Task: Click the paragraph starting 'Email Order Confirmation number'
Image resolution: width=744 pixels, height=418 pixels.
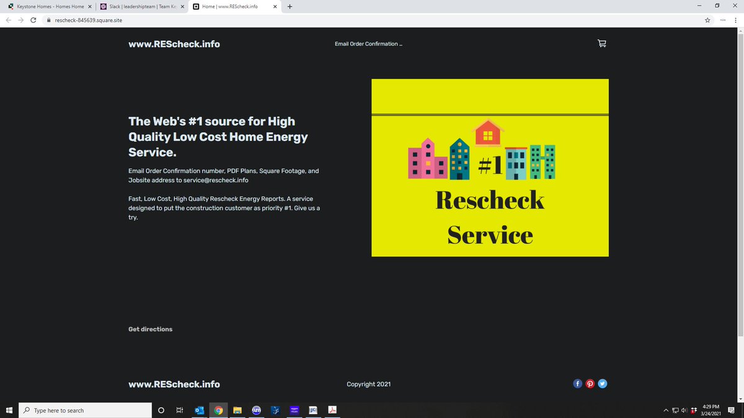Action: (x=224, y=175)
